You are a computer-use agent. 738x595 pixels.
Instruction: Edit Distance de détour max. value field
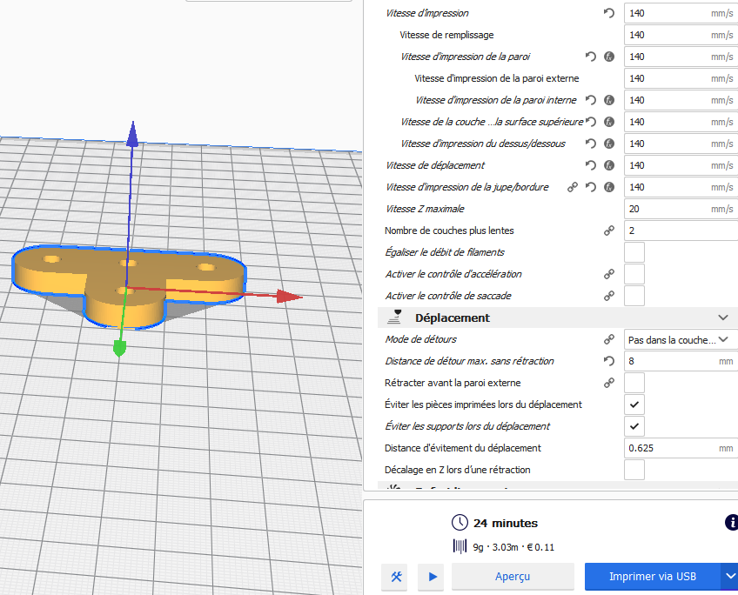[x=681, y=361]
